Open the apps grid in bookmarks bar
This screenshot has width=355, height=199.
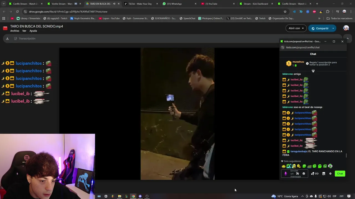point(4,19)
